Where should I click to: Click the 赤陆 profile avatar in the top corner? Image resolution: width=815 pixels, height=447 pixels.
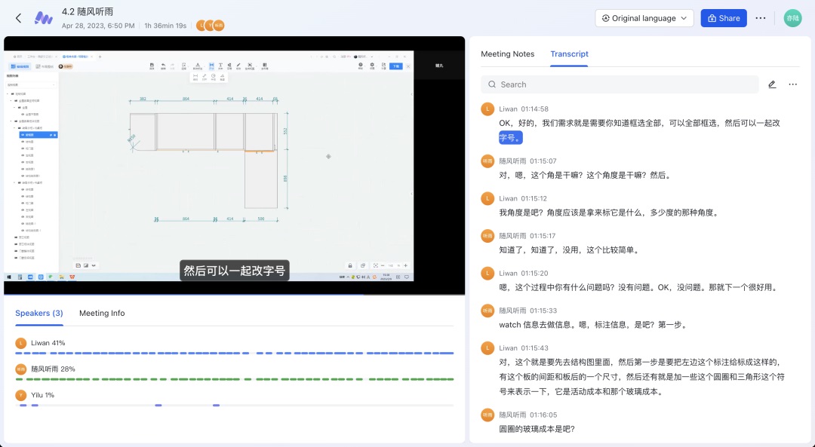792,17
